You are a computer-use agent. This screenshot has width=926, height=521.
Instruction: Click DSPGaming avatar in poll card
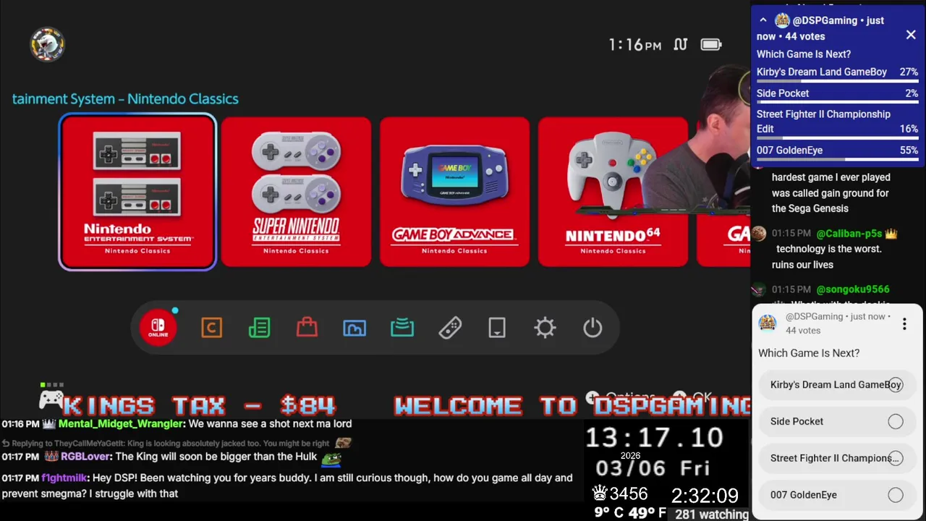(x=768, y=323)
